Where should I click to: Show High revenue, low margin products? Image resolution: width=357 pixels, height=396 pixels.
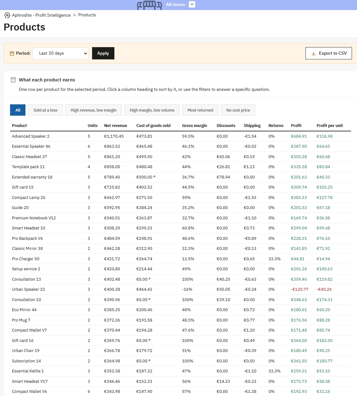pyautogui.click(x=94, y=110)
